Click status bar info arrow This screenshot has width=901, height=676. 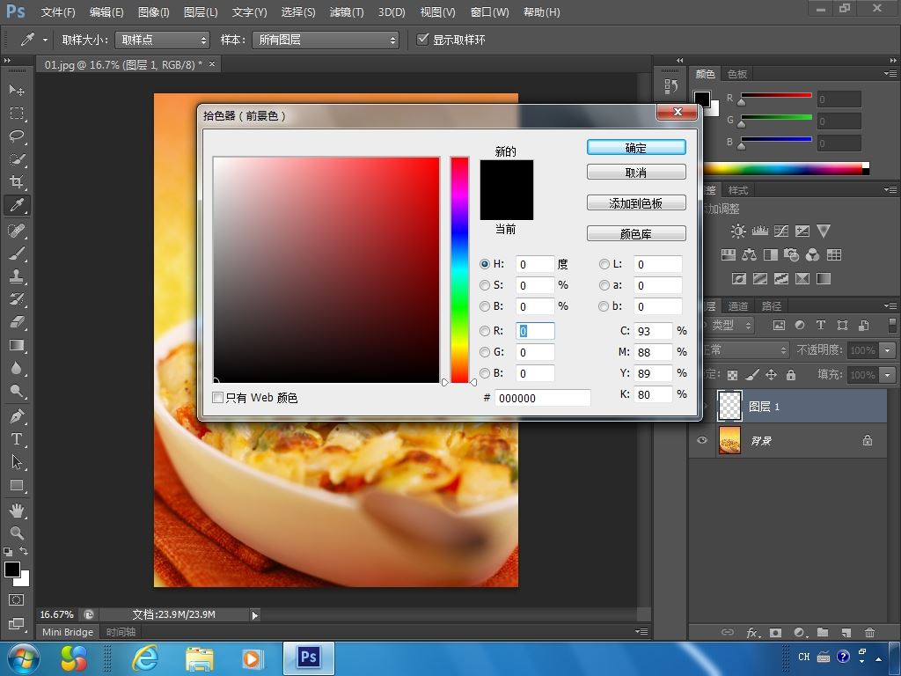point(254,615)
